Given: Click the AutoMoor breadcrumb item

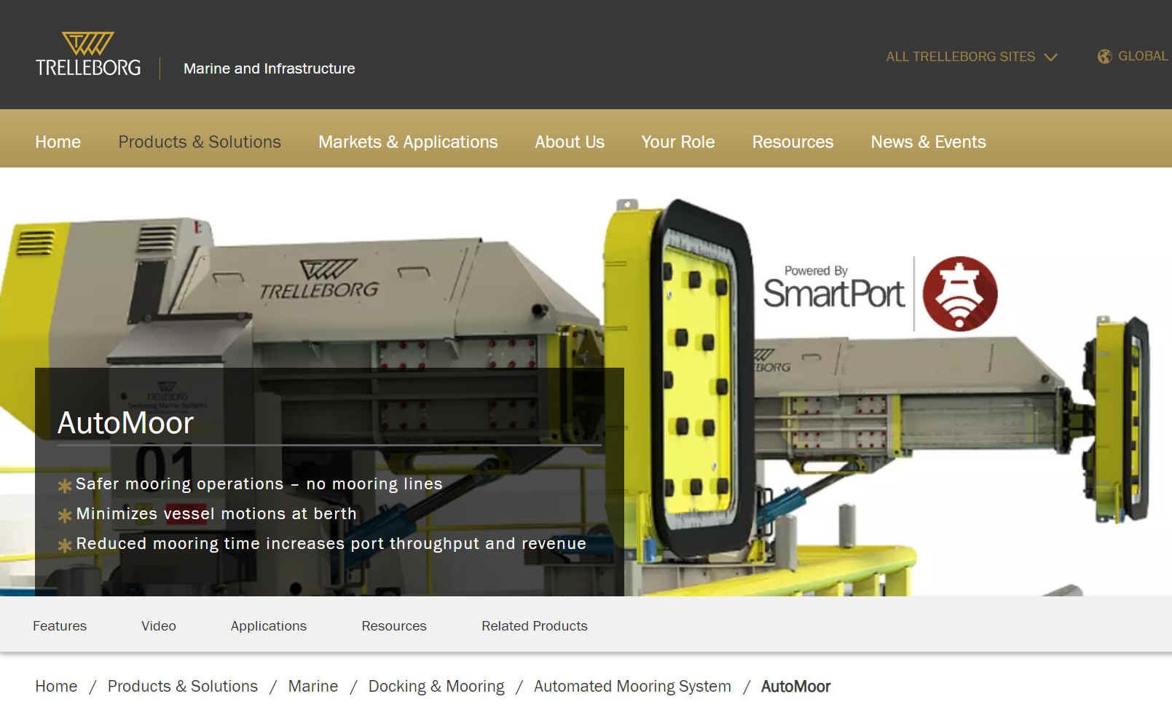Looking at the screenshot, I should pyautogui.click(x=795, y=687).
